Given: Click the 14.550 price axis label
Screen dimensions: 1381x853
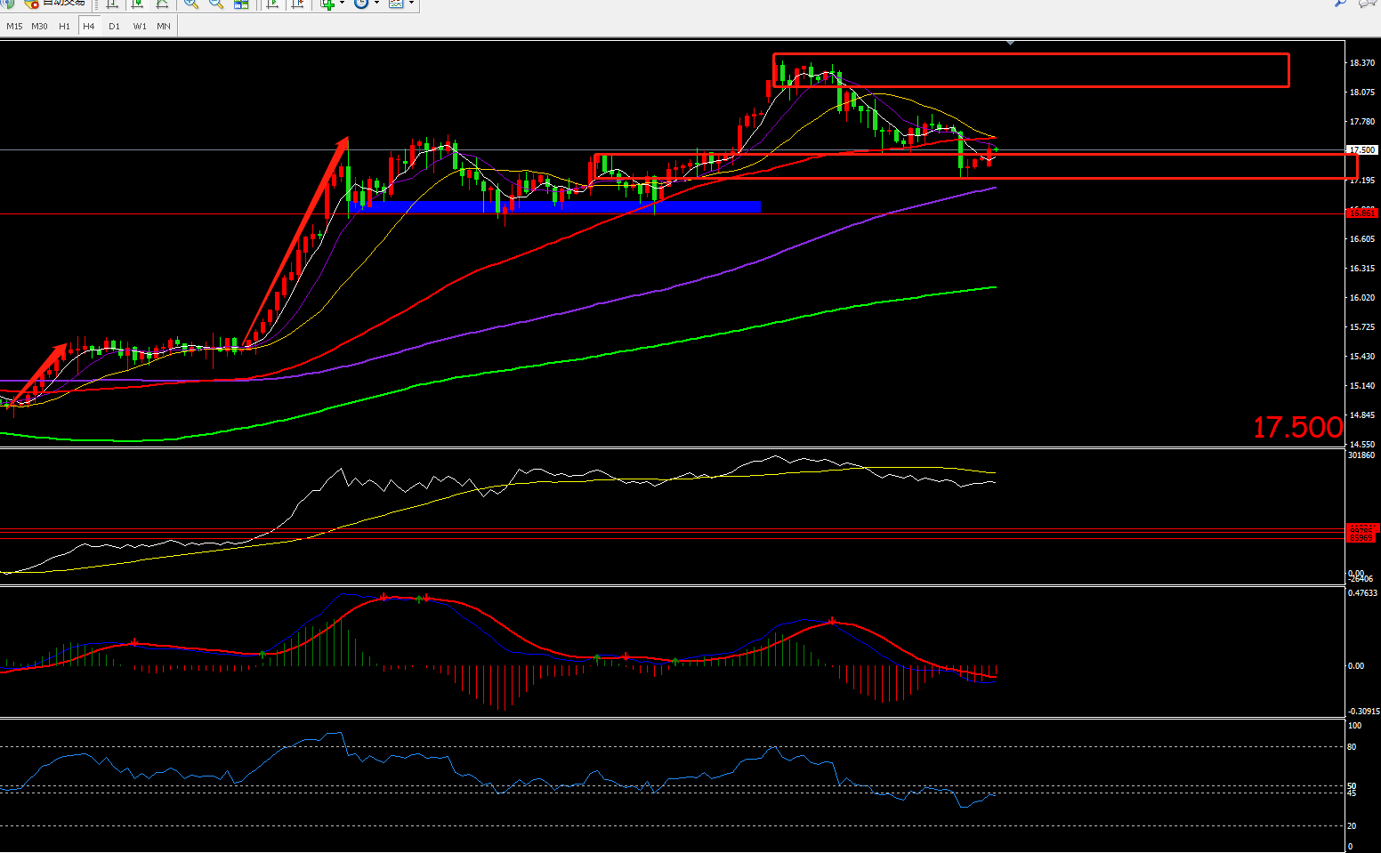Looking at the screenshot, I should 1361,444.
